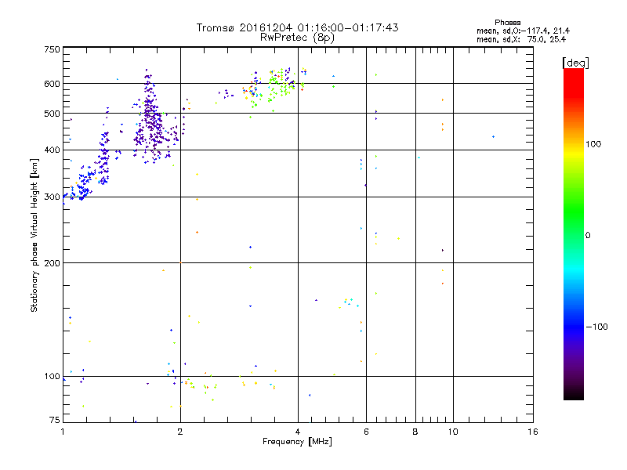Click the rainbow phase colorbar
The image size is (627, 470).
point(574,233)
